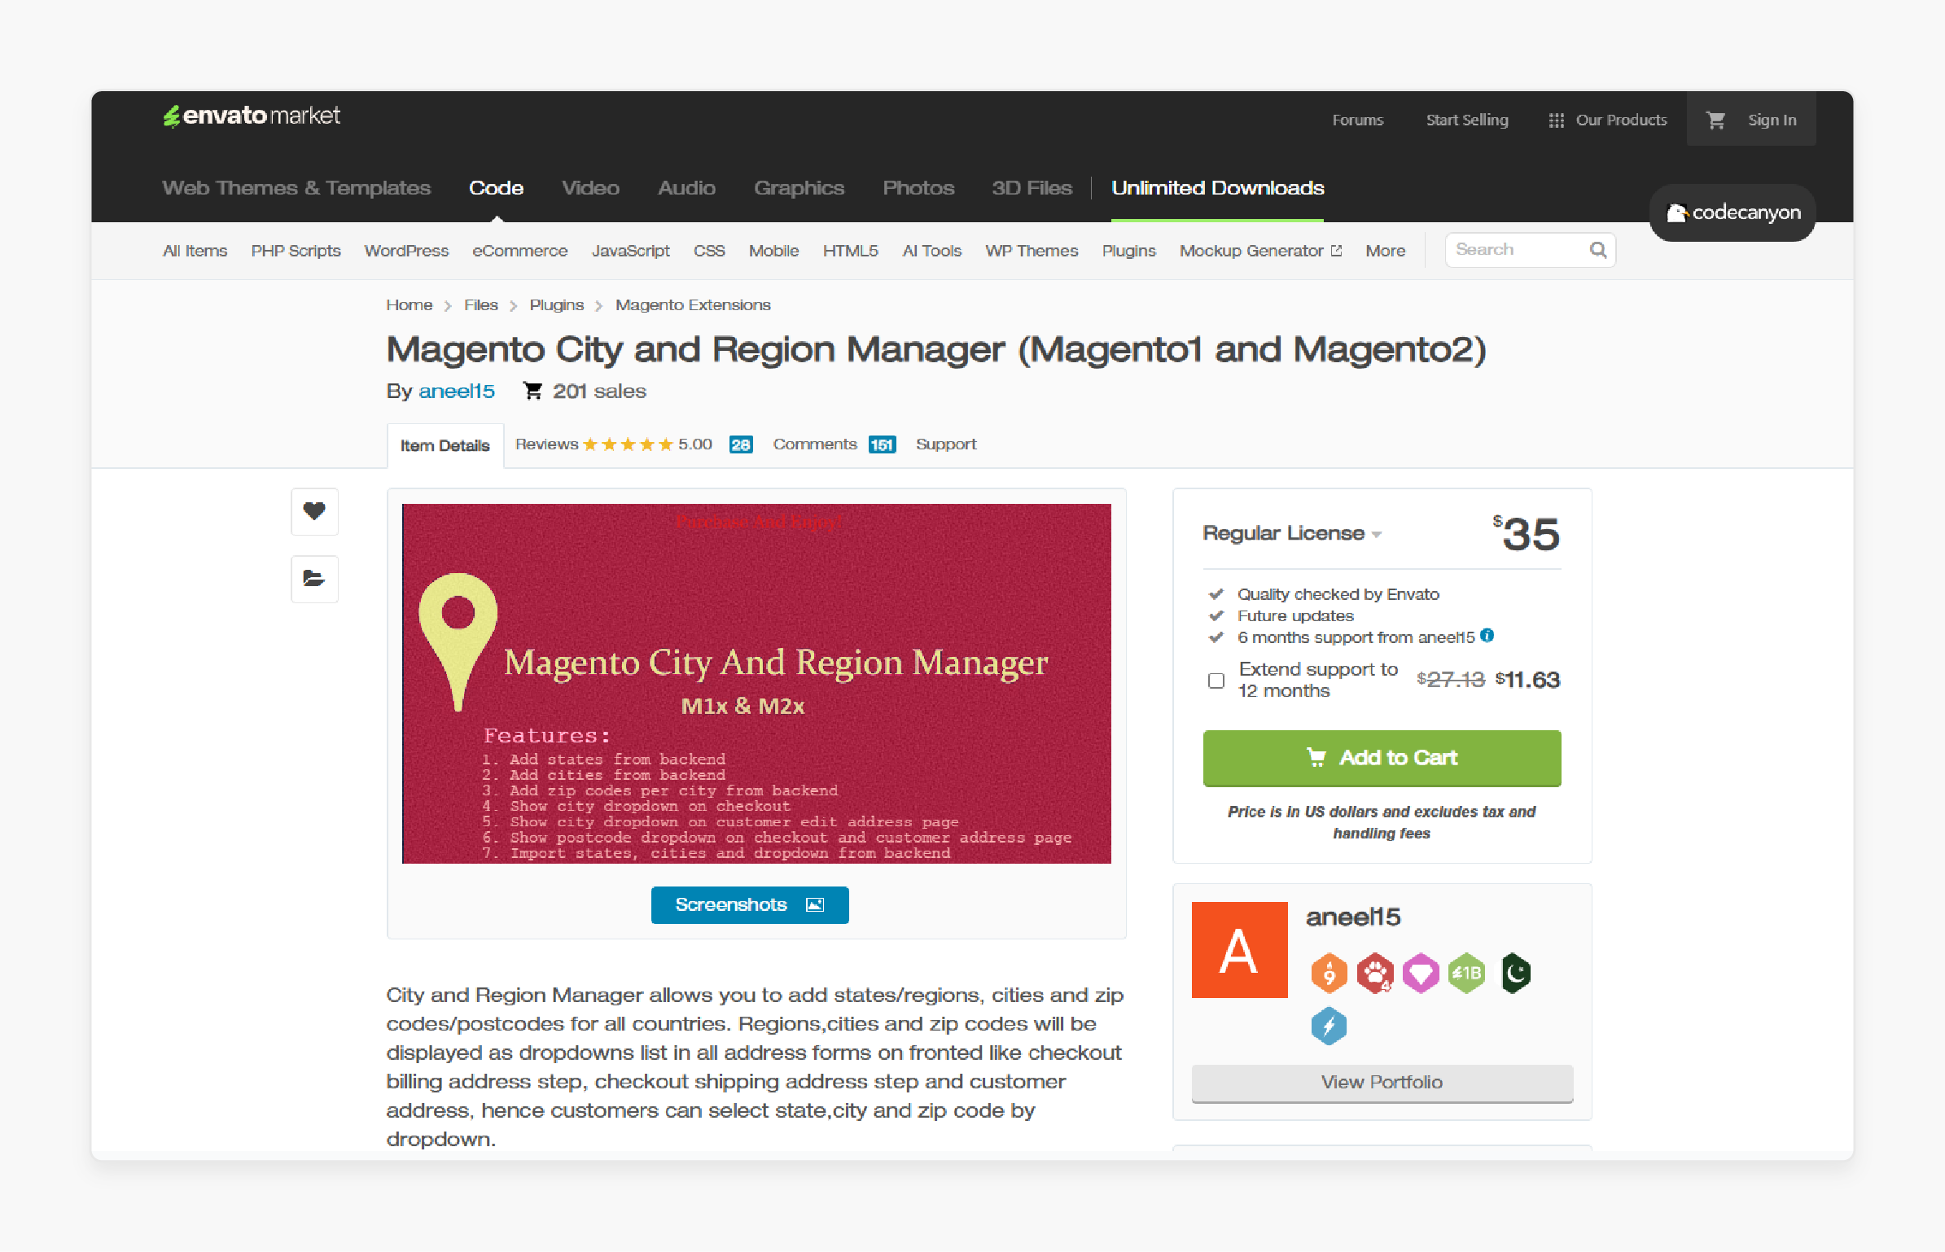Open the Our Products grid icon

pos(1556,120)
